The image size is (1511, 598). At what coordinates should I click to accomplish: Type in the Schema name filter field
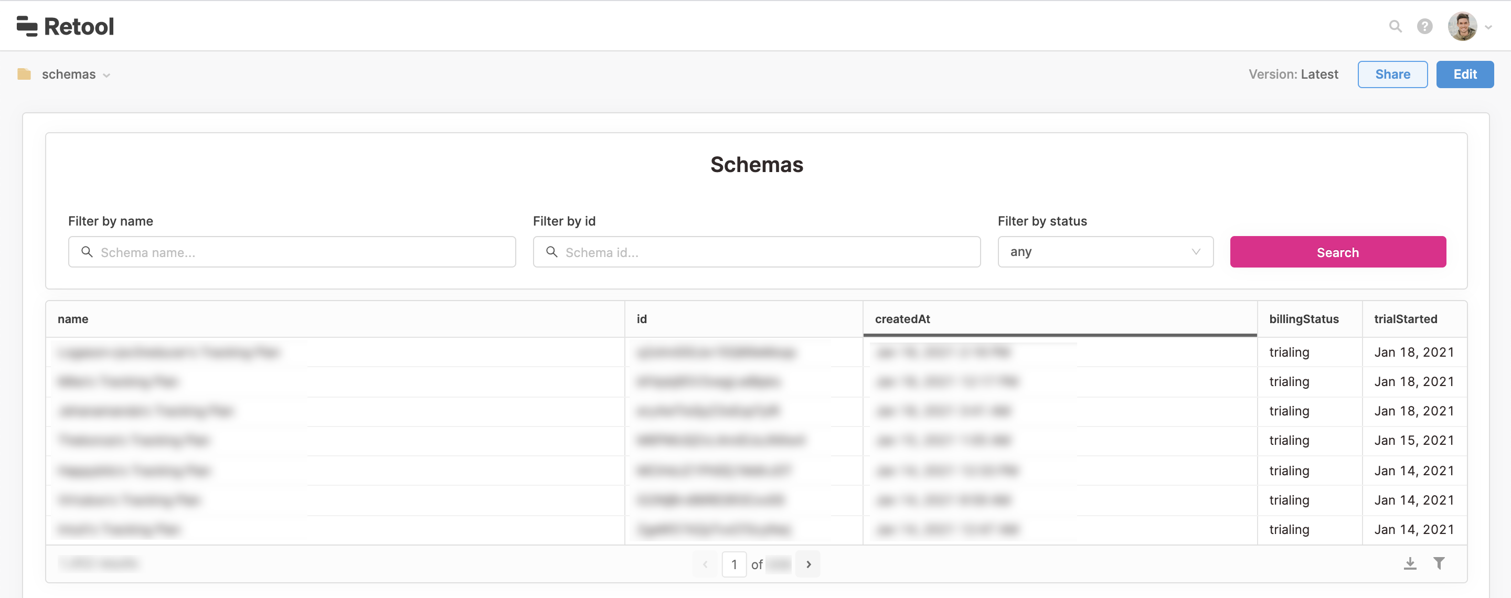(292, 252)
